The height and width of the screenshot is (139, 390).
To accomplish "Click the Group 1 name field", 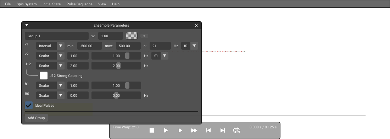I will [57, 36].
